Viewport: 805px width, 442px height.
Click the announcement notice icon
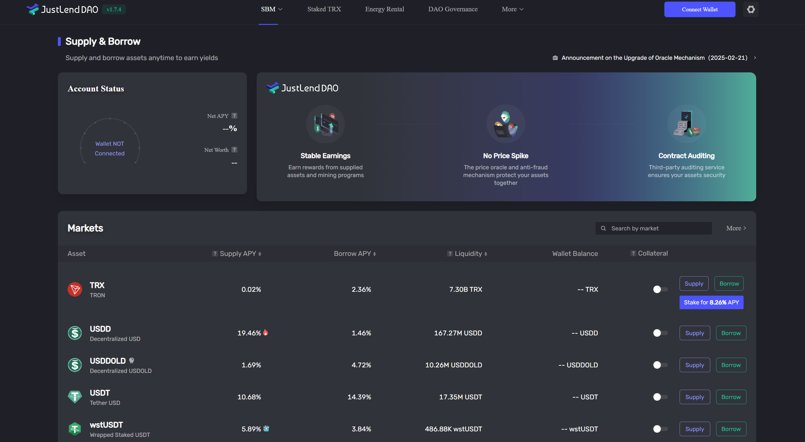555,58
